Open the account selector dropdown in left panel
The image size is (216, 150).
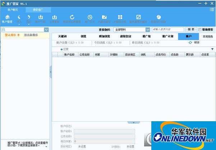click(x=46, y=29)
